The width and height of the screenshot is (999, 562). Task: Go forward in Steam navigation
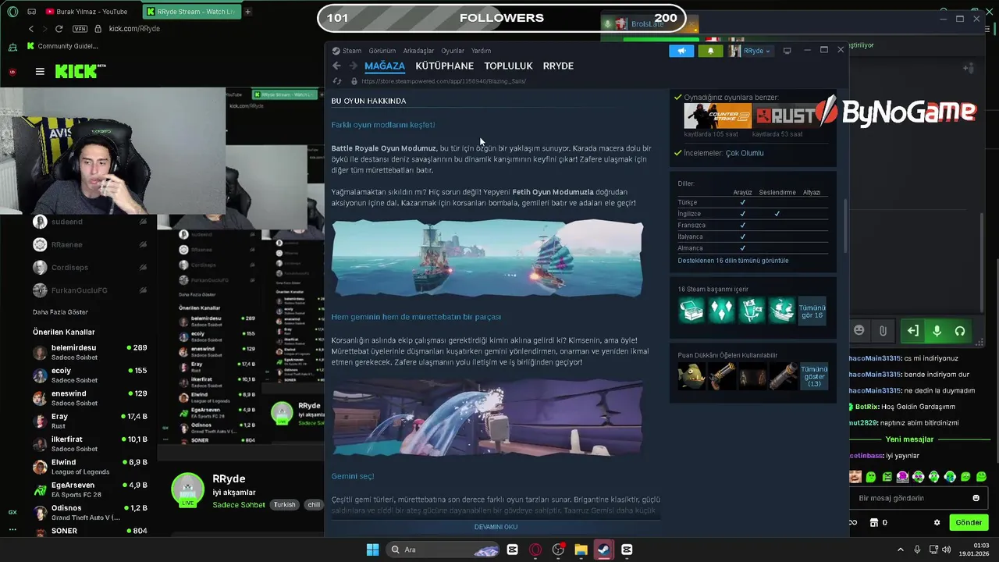tap(353, 66)
